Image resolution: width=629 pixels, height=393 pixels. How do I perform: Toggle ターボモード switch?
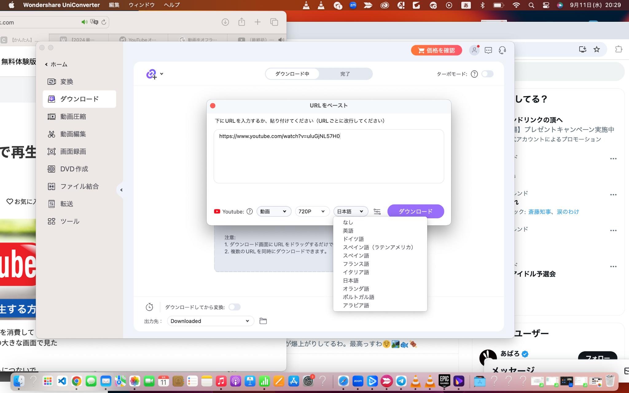click(487, 74)
